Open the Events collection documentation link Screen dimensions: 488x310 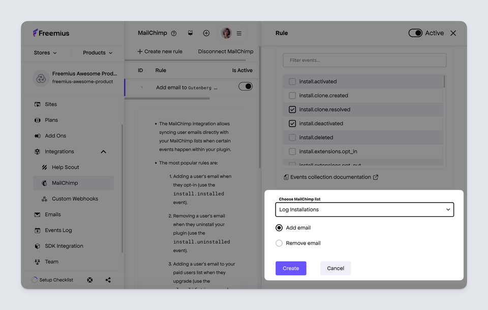click(330, 177)
